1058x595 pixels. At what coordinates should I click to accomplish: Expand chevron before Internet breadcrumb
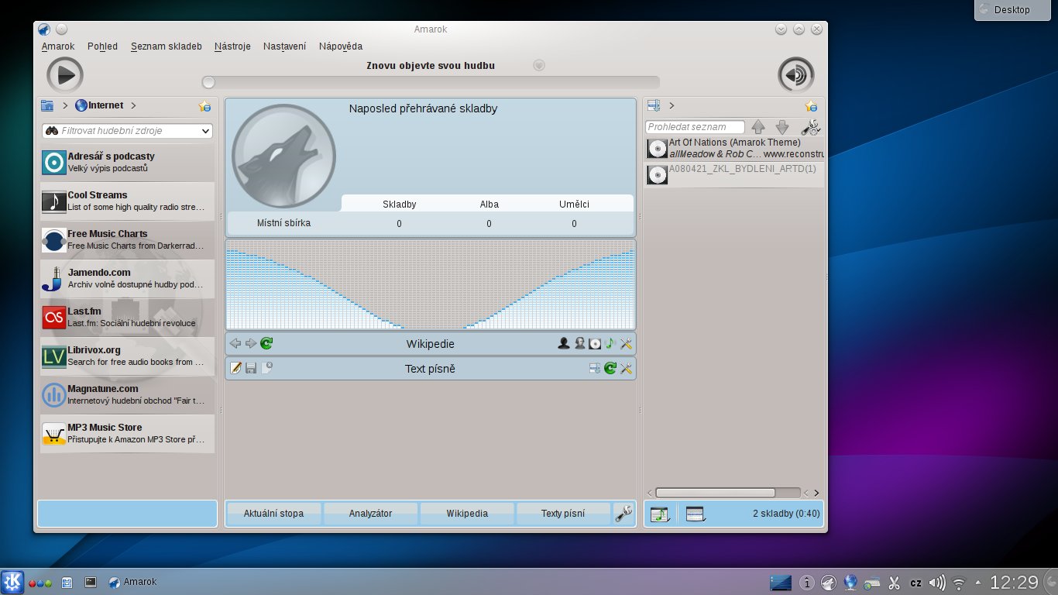click(x=65, y=105)
